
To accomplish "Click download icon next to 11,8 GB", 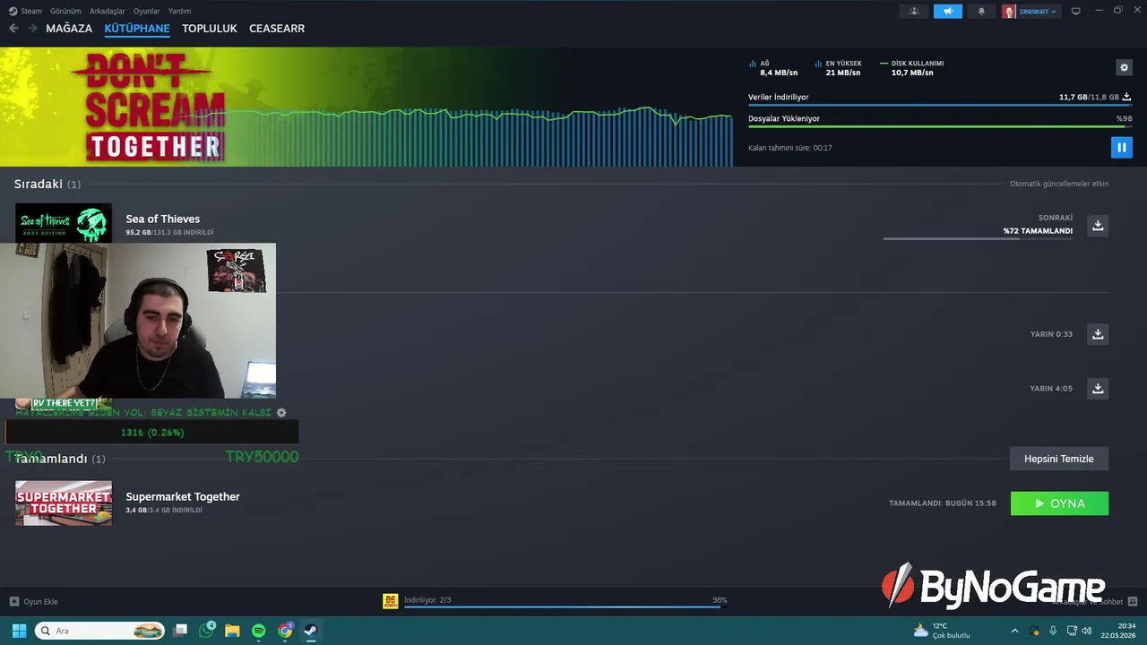I will pos(1126,97).
